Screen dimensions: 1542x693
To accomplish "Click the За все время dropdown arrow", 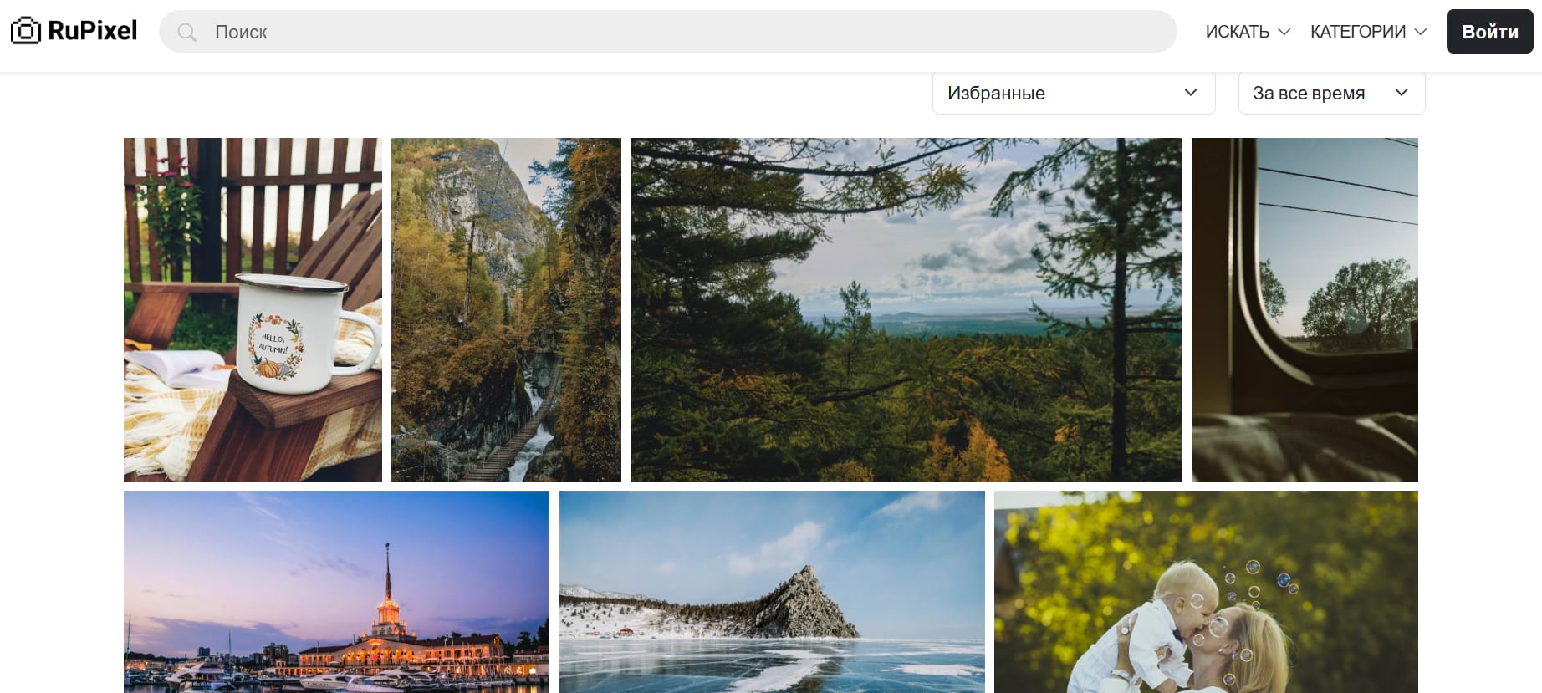I will pos(1402,93).
